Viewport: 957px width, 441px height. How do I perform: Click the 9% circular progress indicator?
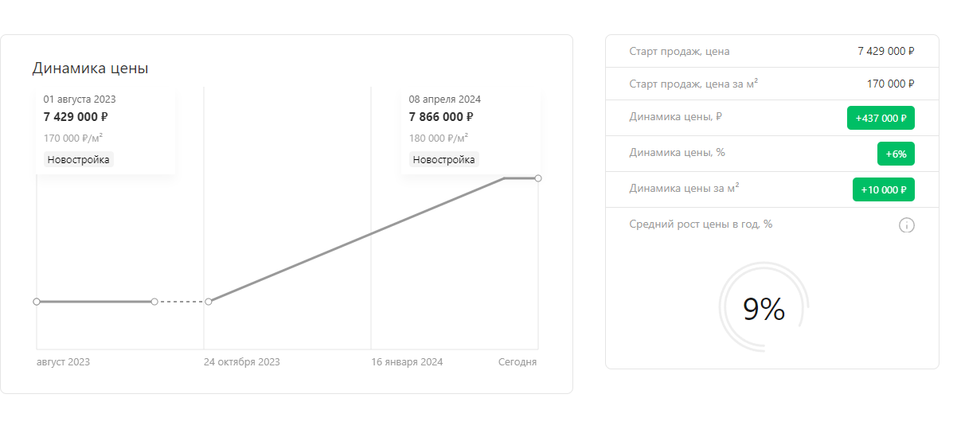764,309
